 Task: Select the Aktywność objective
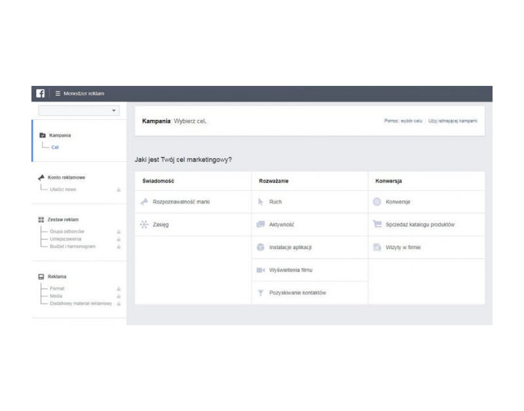(x=282, y=224)
